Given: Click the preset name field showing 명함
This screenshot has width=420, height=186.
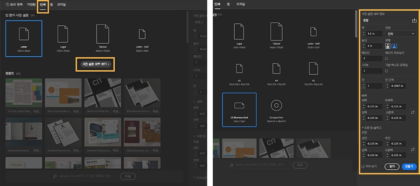Looking at the screenshot, I should click(386, 20).
